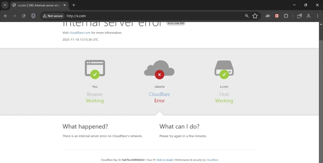Open the profile avatar menu

point(308,16)
